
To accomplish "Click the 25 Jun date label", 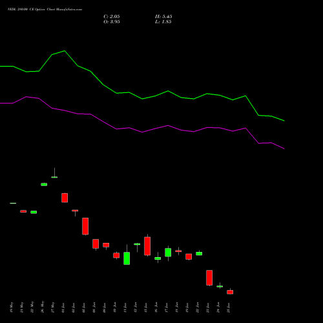I will point(229,307).
